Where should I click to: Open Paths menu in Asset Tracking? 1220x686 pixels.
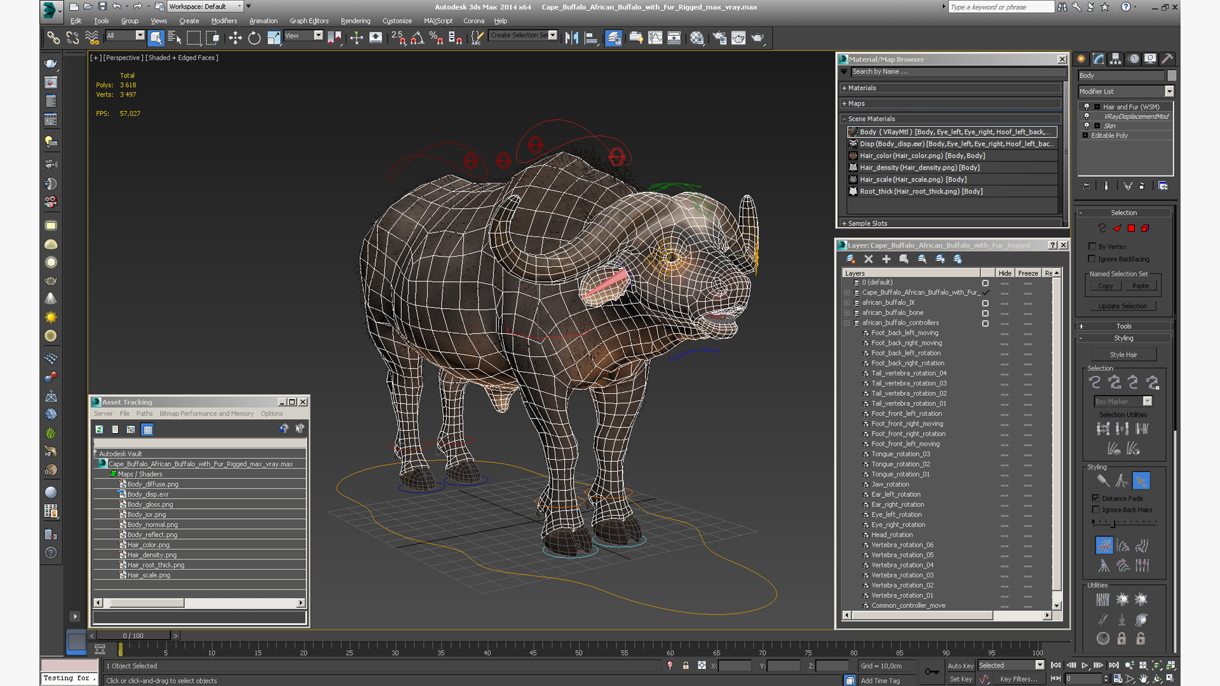tap(144, 414)
